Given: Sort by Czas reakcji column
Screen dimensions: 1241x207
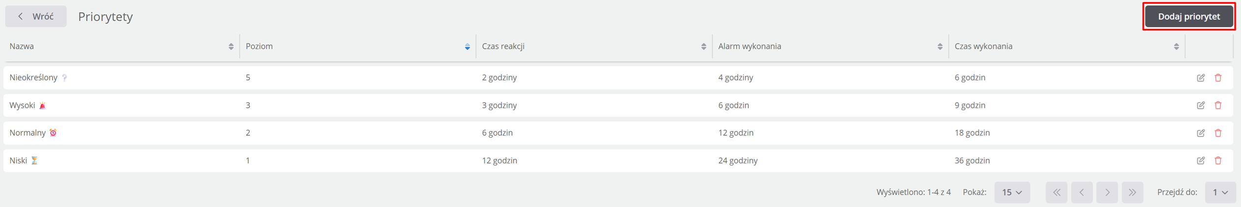Looking at the screenshot, I should (703, 47).
